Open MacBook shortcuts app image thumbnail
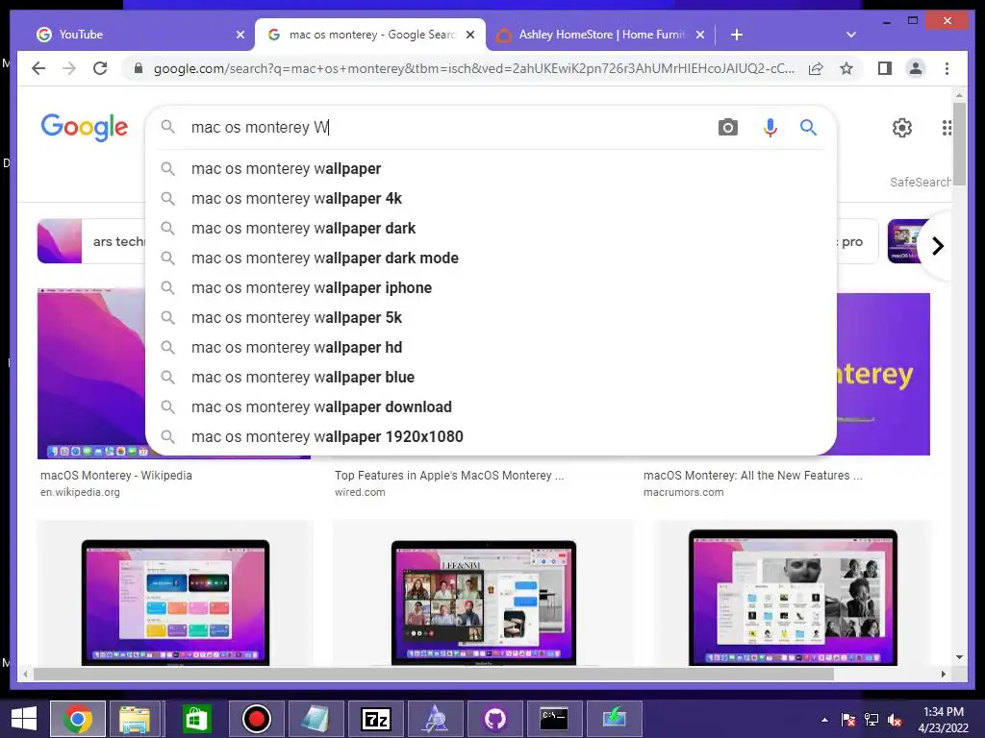Viewport: 985px width, 738px height. coord(175,593)
